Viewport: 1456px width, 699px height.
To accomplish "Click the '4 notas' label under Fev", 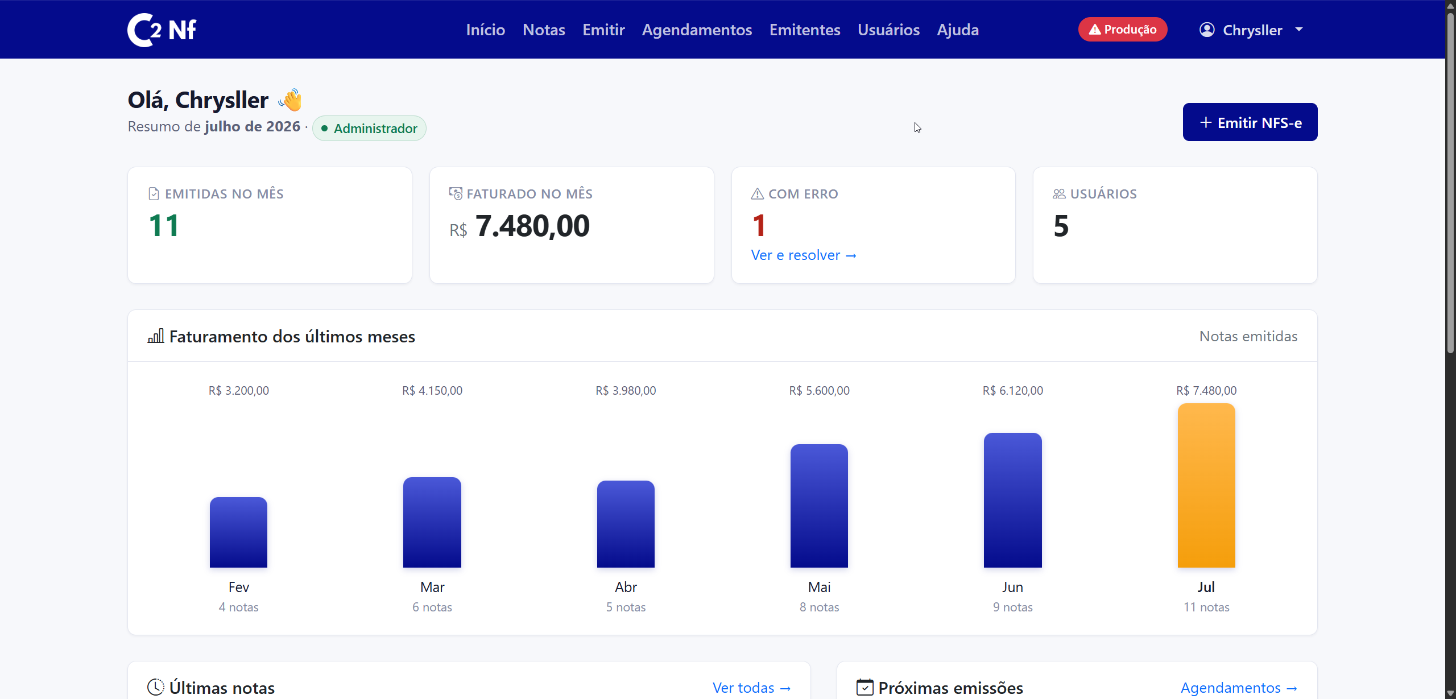I will 239,607.
